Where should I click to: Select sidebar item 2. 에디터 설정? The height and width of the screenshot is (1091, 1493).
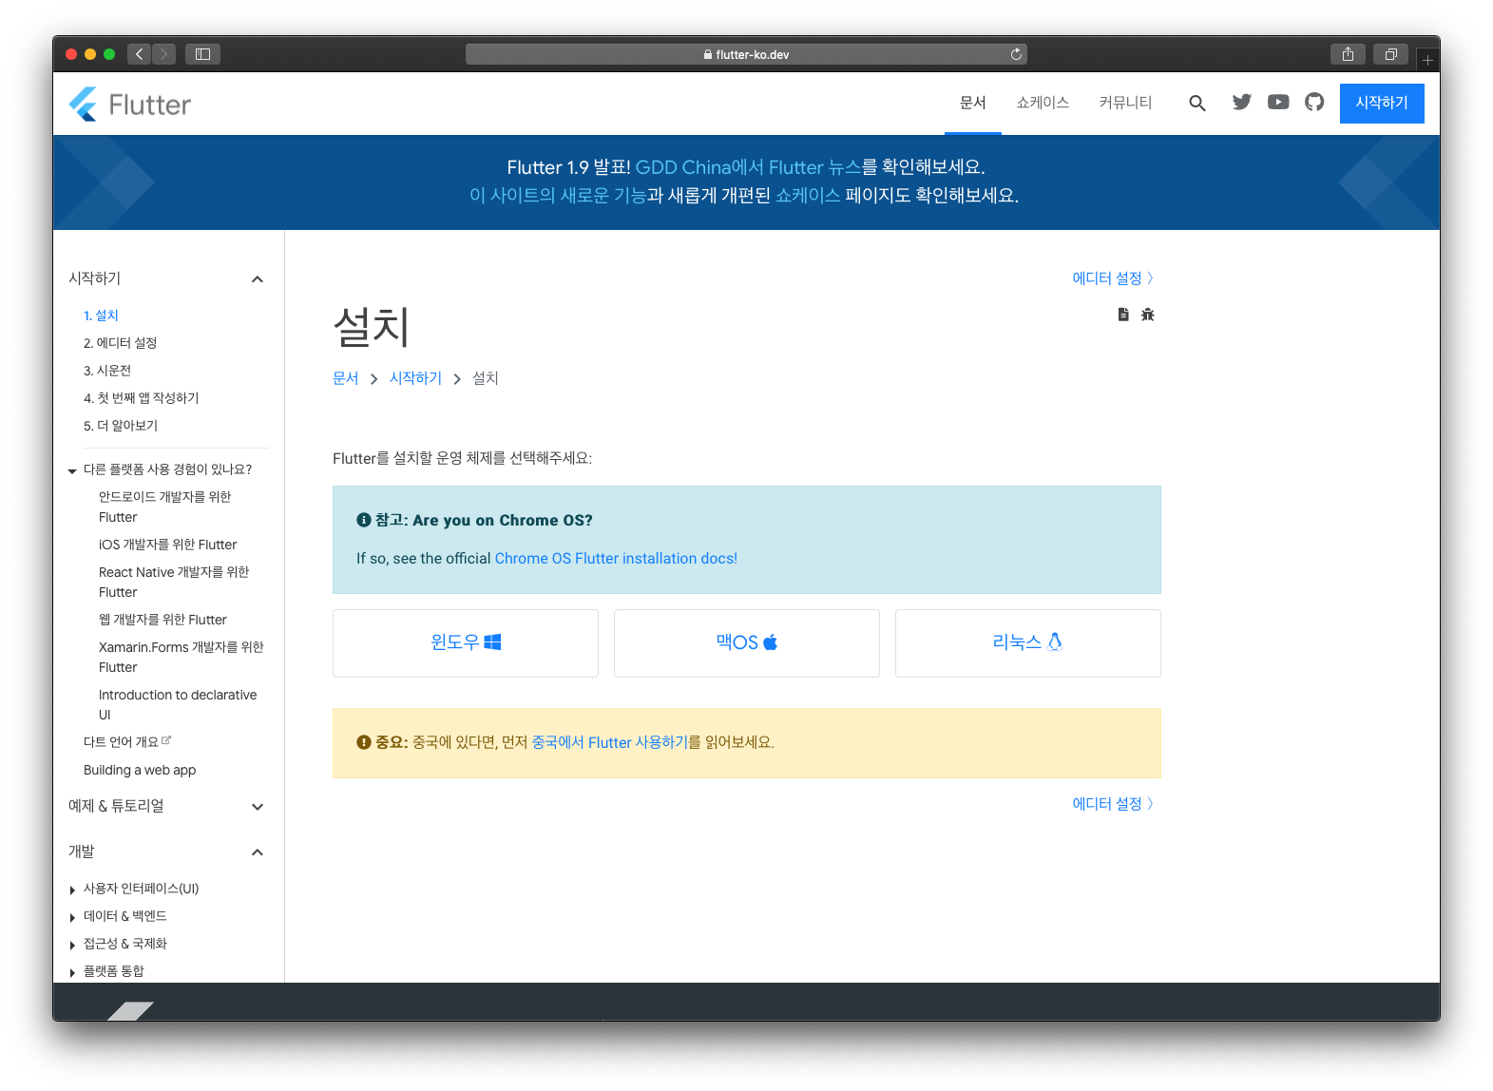(x=121, y=343)
